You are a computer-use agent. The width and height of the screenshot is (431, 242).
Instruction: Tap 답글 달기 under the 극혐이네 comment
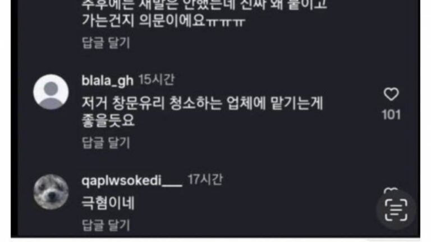(106, 225)
